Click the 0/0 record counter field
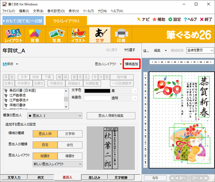Screen dimensions: 215x182 point(155,178)
